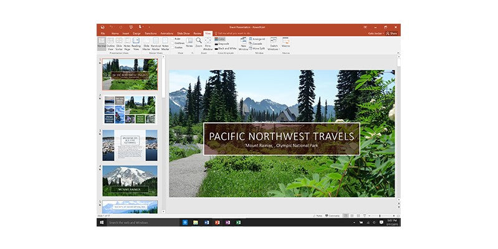The image size is (498, 249).
Task: Select Normal view icon in status bar
Action: click(x=345, y=215)
